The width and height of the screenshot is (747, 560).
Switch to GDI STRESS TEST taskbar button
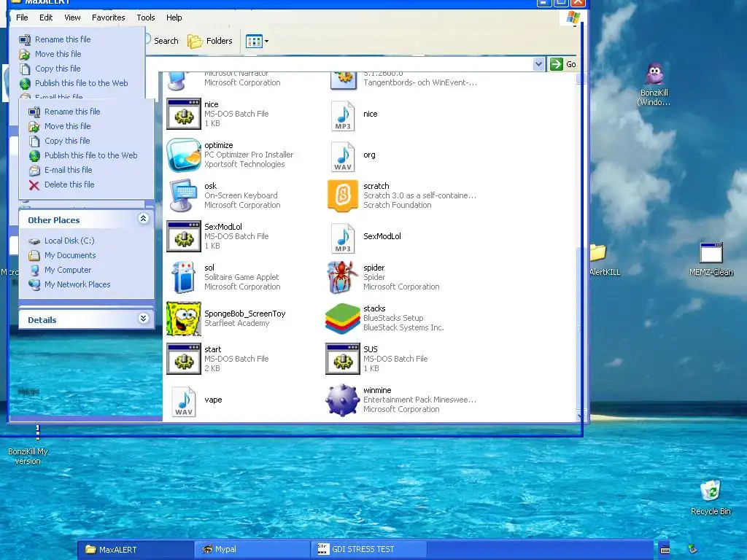pyautogui.click(x=369, y=550)
